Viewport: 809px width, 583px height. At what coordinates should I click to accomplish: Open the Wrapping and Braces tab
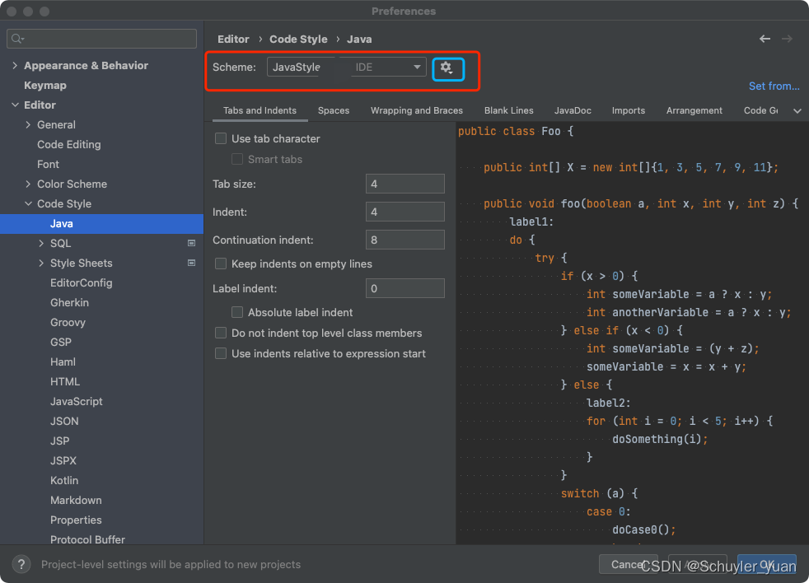(416, 110)
